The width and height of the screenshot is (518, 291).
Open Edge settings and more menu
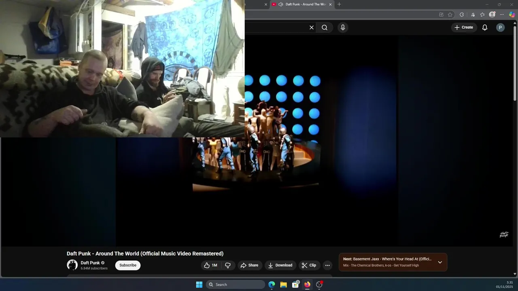[x=502, y=15]
